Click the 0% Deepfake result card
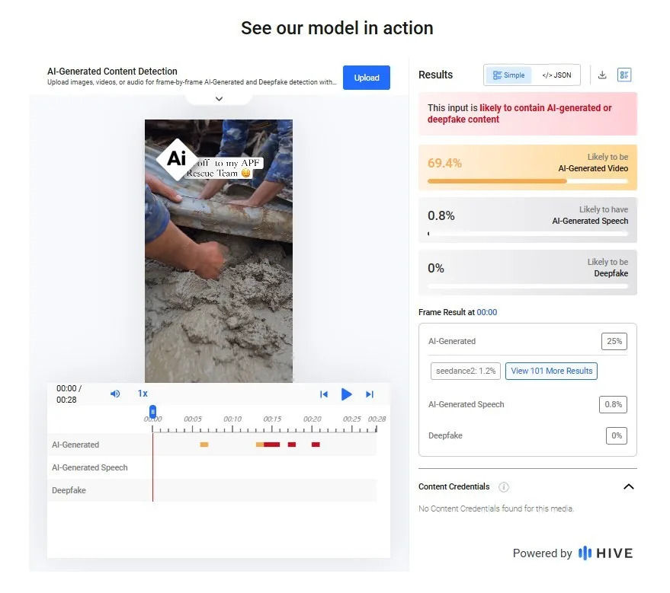The image size is (670, 593). [527, 273]
